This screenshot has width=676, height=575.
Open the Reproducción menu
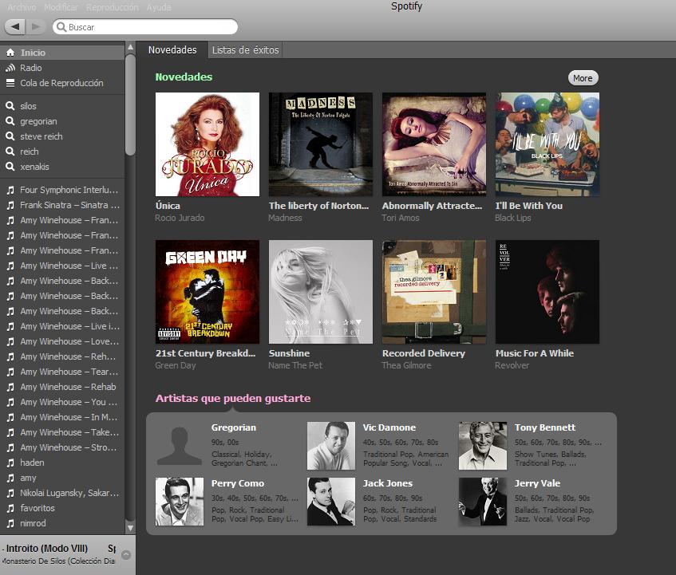(x=112, y=7)
